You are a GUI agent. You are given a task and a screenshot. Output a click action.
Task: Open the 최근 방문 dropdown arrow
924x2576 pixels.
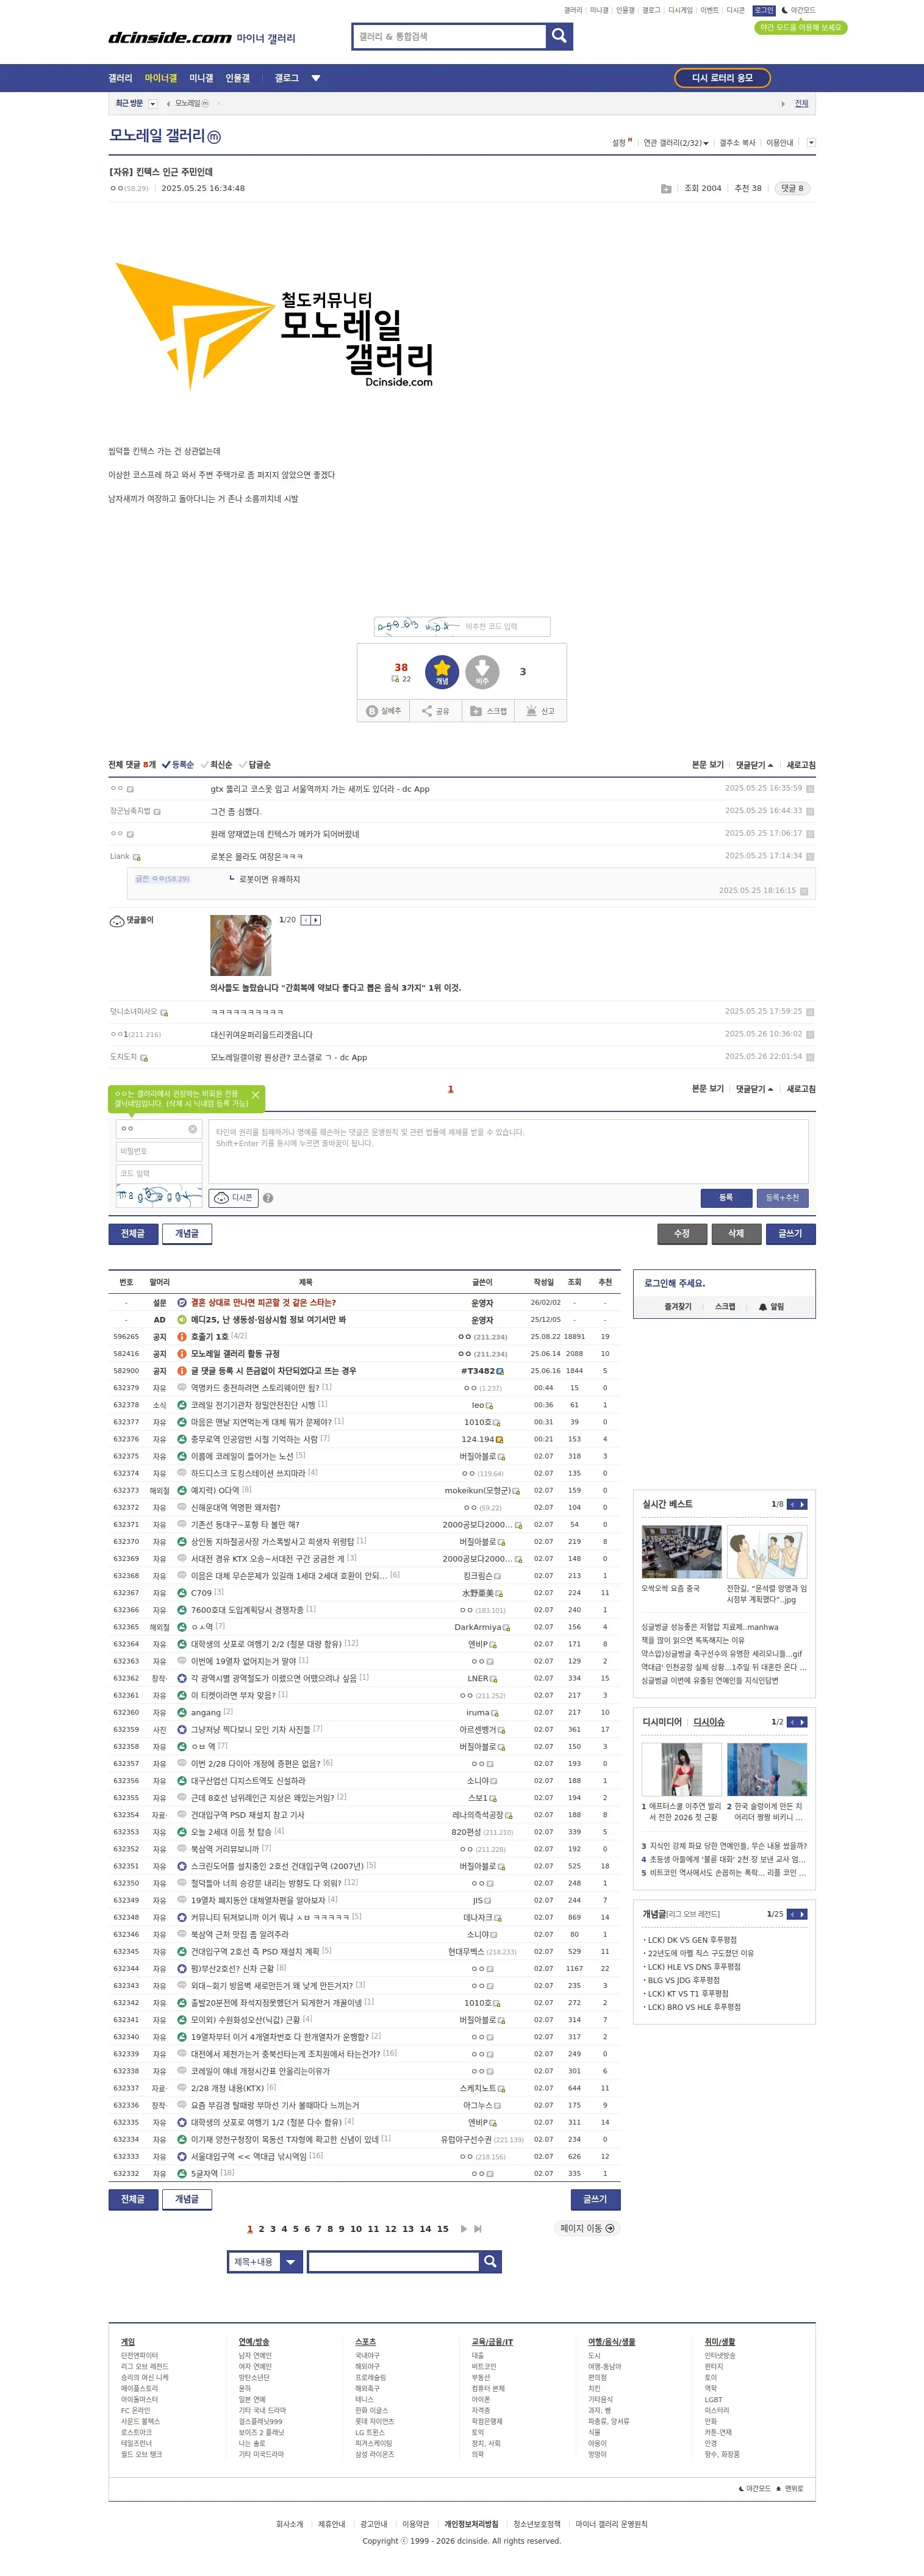point(152,104)
